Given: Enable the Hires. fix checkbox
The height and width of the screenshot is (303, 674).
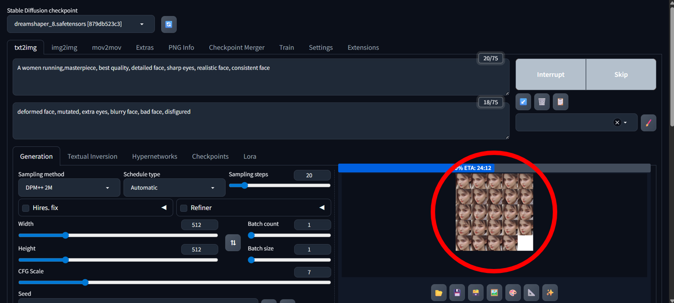Looking at the screenshot, I should pos(26,208).
